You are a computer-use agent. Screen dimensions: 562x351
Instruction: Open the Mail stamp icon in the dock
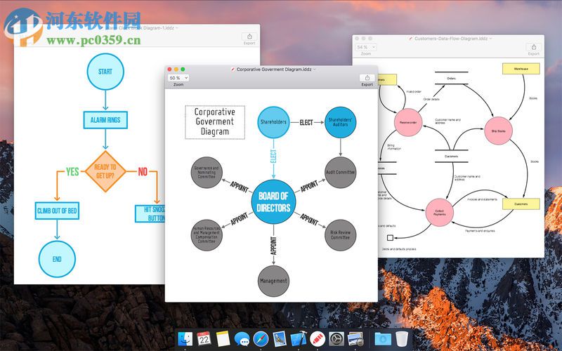[279, 339]
